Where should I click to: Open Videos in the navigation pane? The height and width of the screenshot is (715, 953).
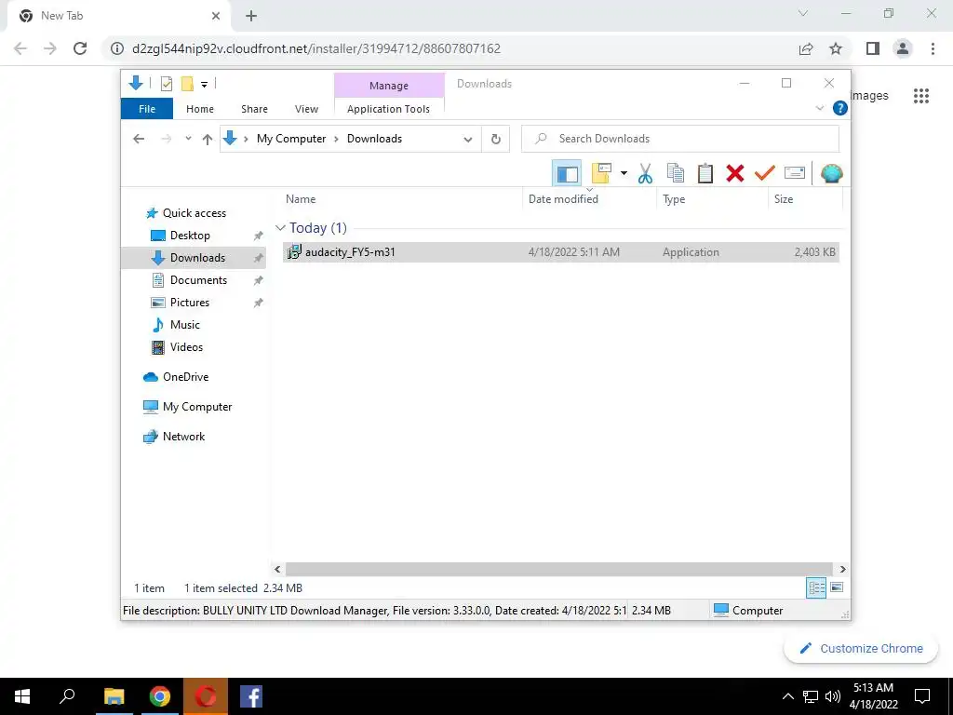pos(186,347)
